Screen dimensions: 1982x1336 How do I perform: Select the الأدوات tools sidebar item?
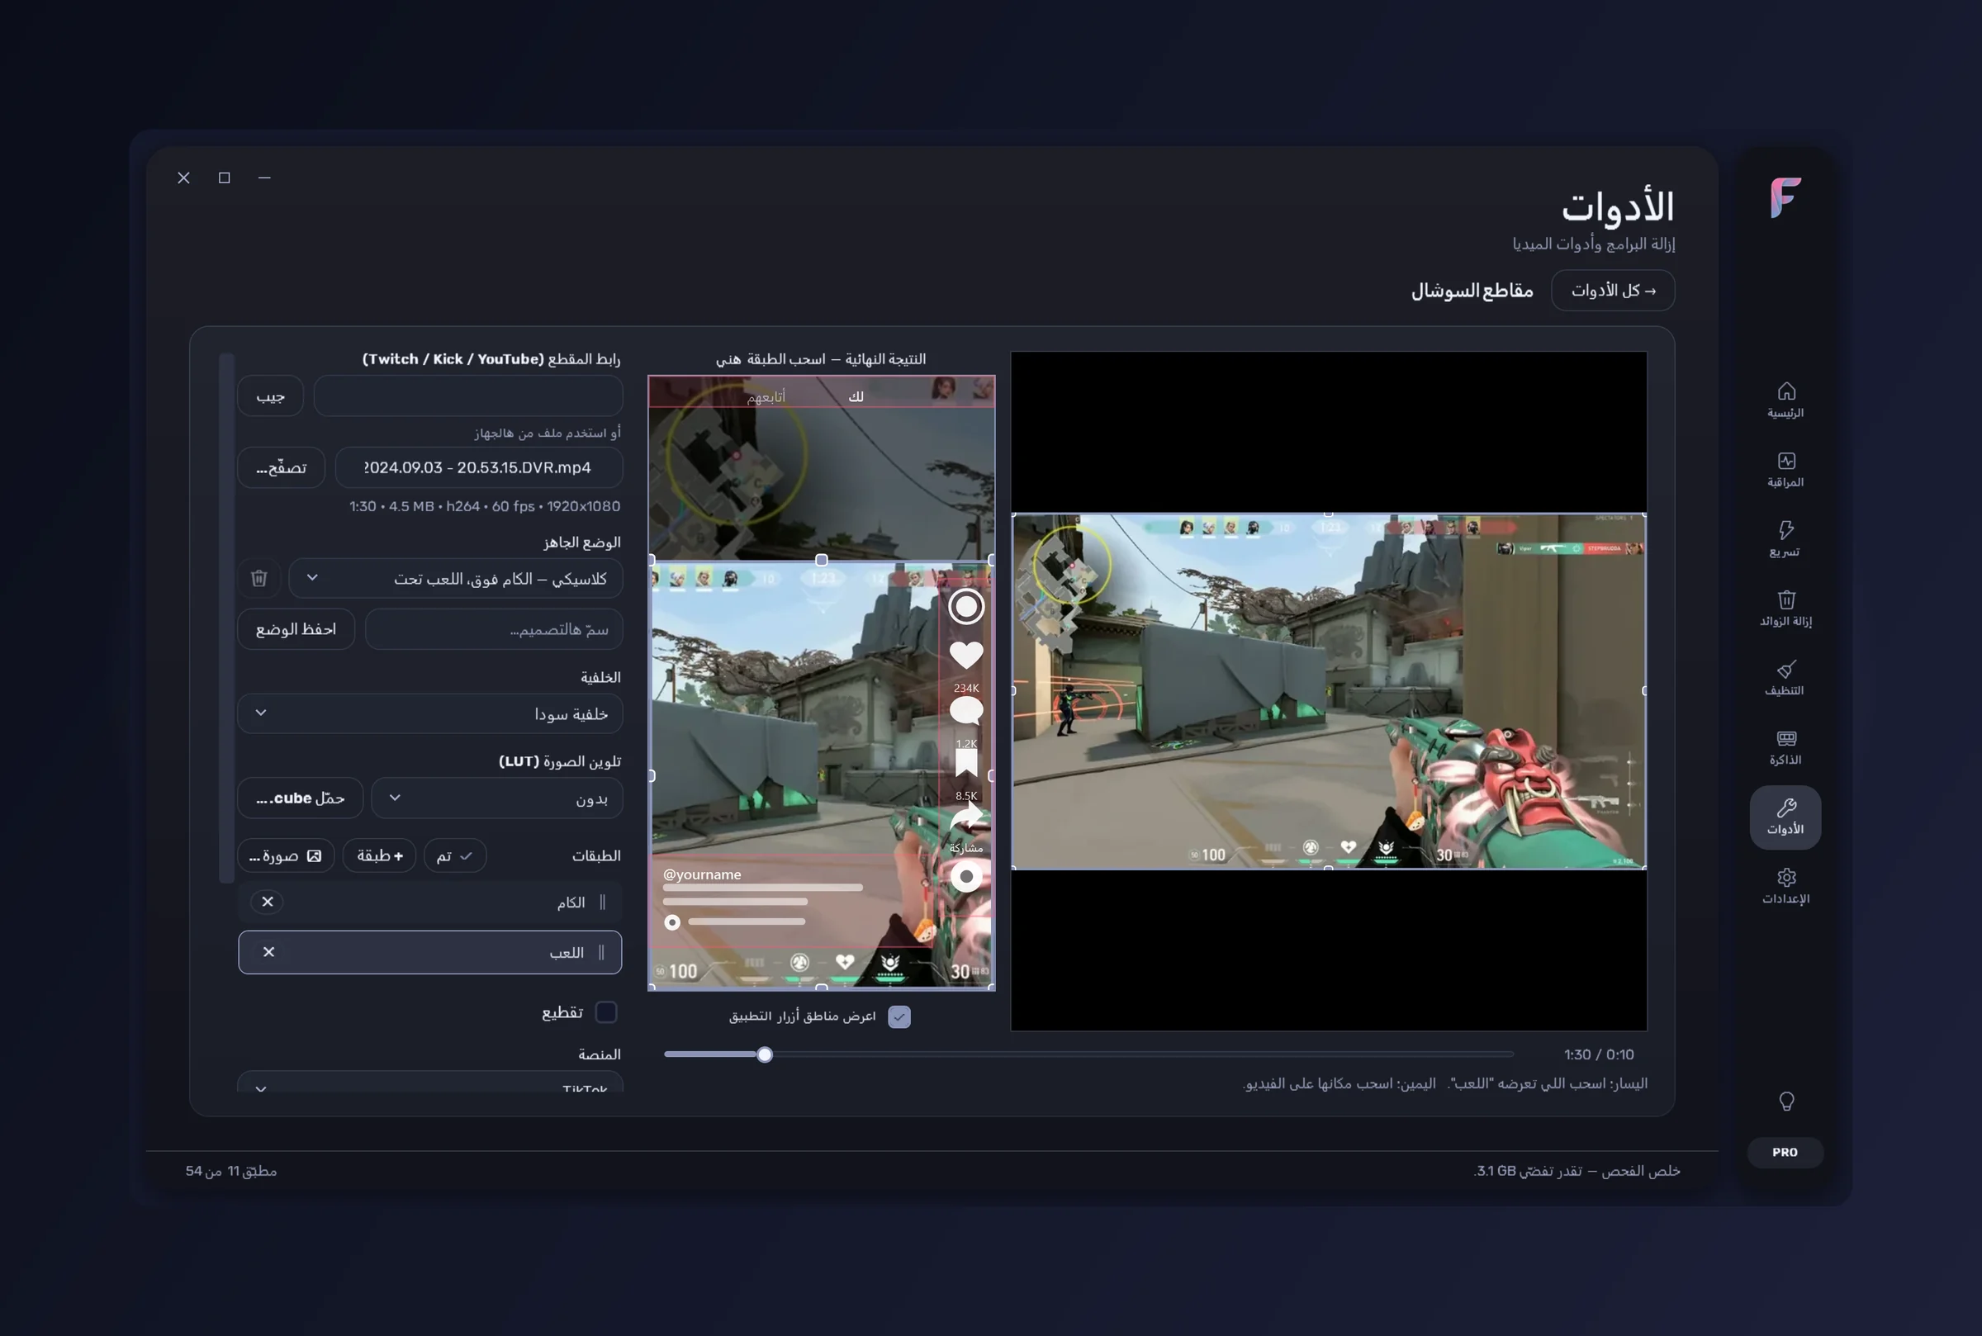[x=1785, y=817]
